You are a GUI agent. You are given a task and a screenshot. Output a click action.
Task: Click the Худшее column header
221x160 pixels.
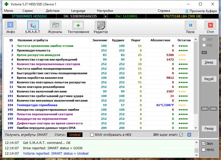coord(118,40)
